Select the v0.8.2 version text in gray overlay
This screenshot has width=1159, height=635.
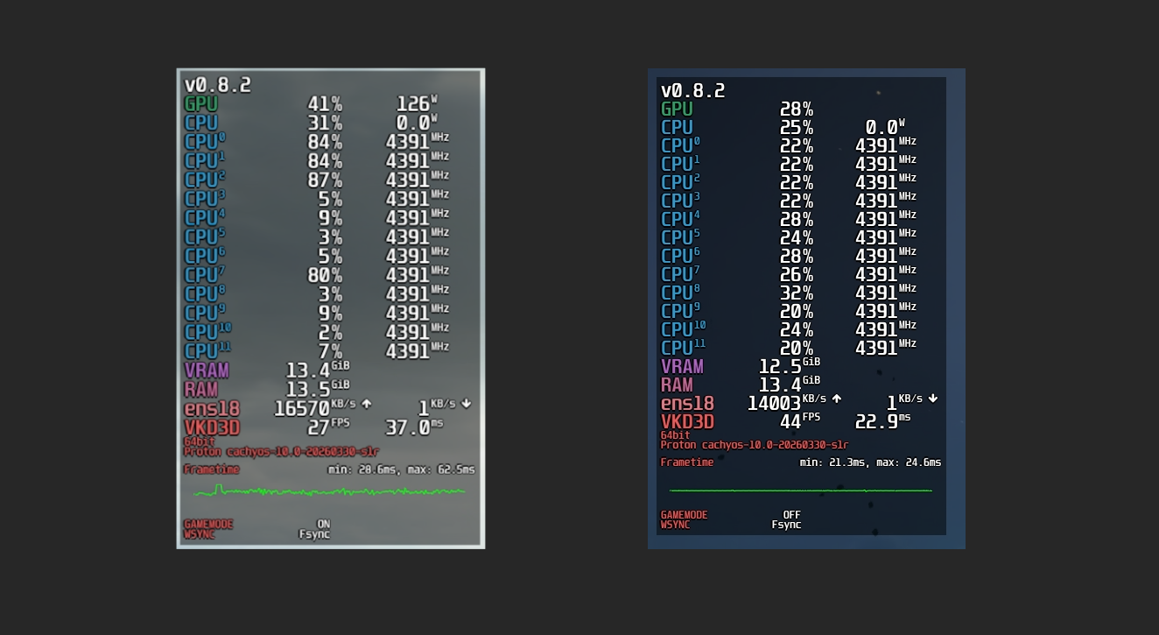218,85
